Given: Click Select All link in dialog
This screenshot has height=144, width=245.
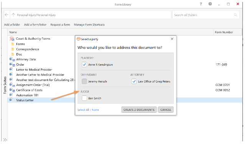Looking at the screenshot, I should (83, 110).
